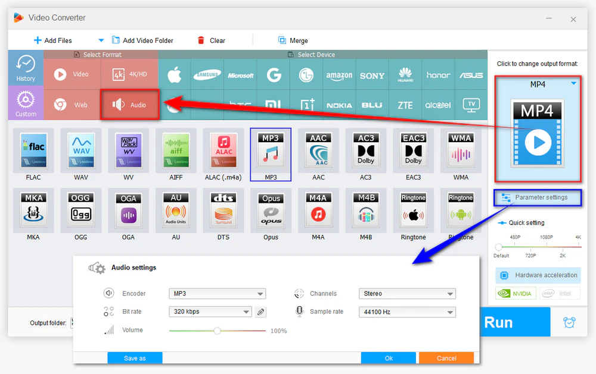Image resolution: width=596 pixels, height=374 pixels.
Task: Confirm Audio settings with Ok
Action: 389,358
